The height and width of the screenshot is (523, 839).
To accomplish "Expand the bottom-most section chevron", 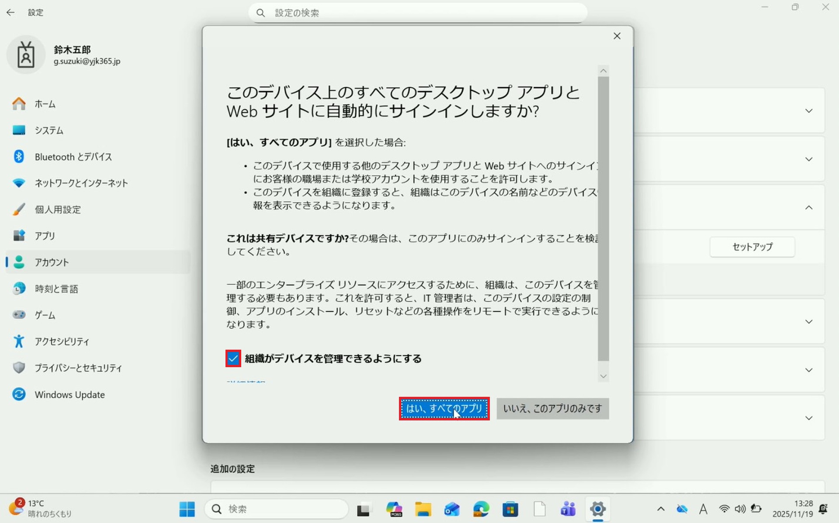I will point(808,418).
